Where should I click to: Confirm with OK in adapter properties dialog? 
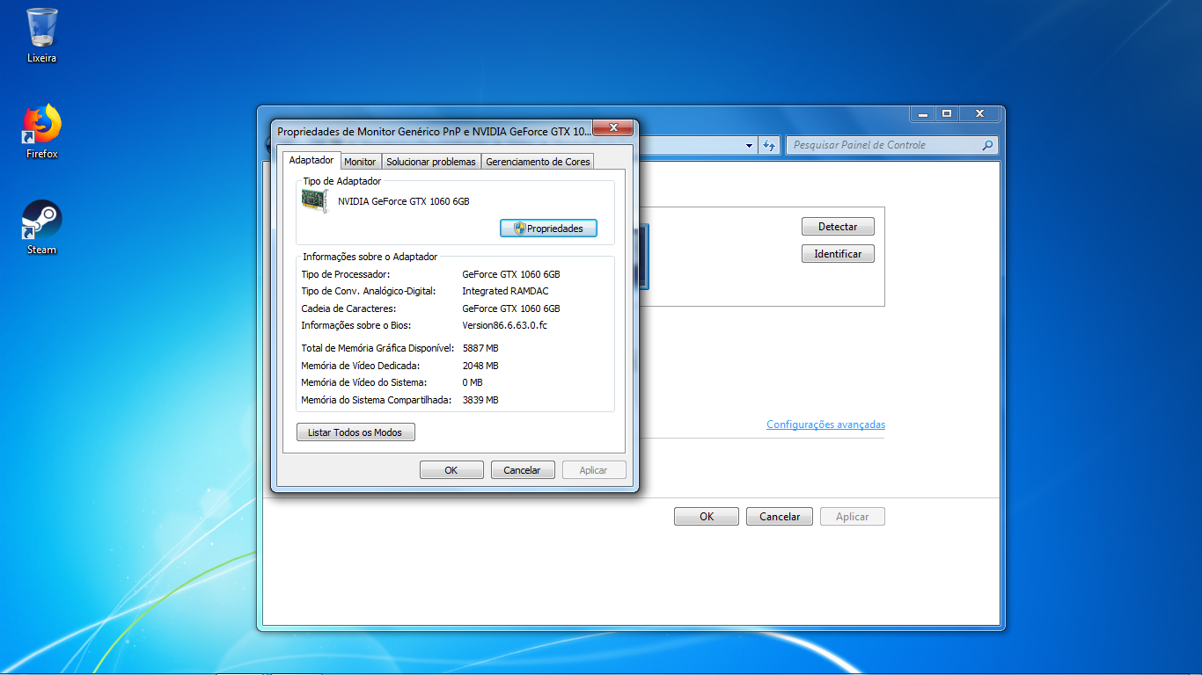tap(451, 470)
